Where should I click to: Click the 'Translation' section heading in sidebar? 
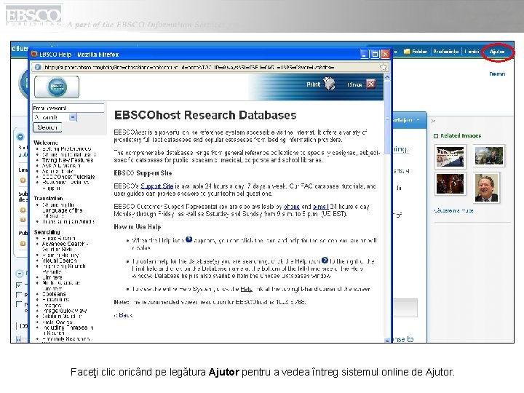point(48,198)
